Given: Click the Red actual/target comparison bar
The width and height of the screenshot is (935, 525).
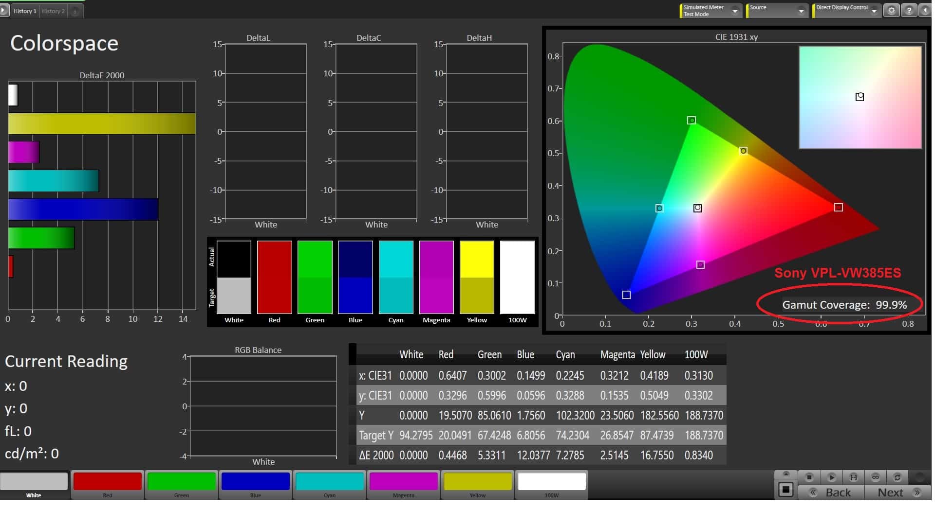Looking at the screenshot, I should (x=274, y=277).
